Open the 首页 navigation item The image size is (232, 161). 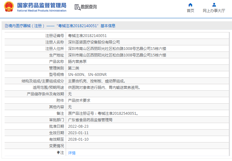pyautogui.click(x=190, y=10)
